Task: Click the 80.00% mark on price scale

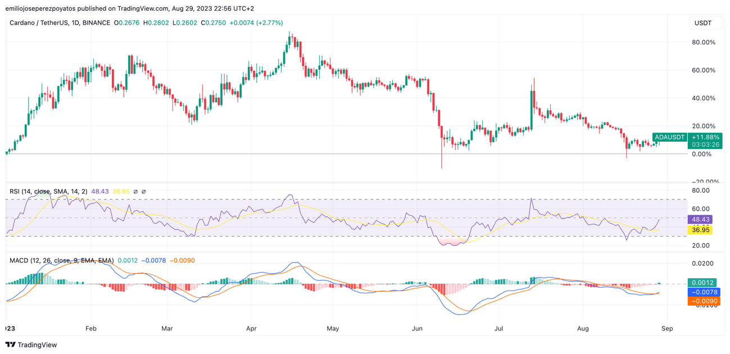Action: [703, 42]
